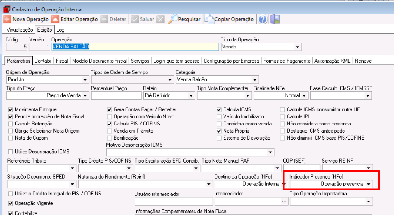This screenshot has height=215, width=394.
Task: Switch to Visualização tab
Action: (x=20, y=30)
